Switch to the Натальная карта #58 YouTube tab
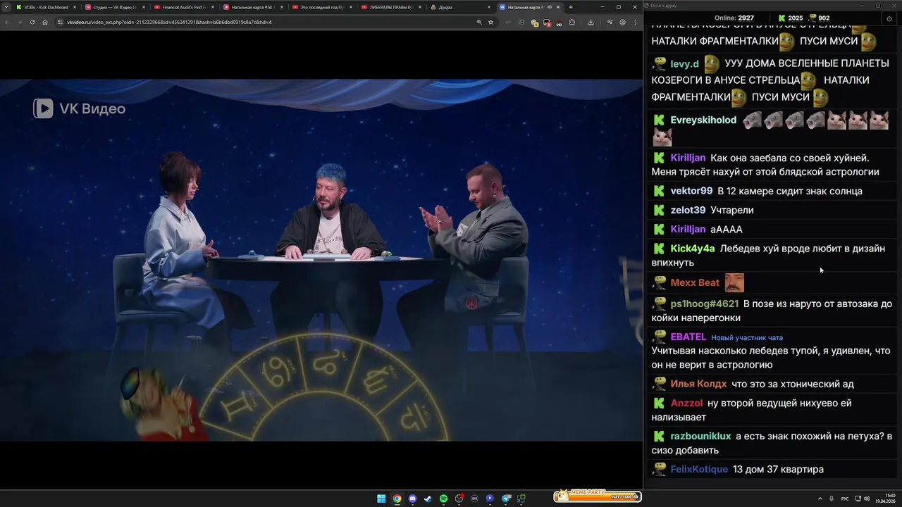 click(252, 7)
